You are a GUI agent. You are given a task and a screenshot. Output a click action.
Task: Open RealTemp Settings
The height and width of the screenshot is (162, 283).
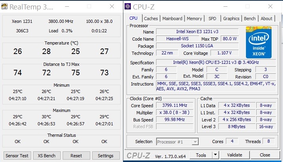coord(106,156)
